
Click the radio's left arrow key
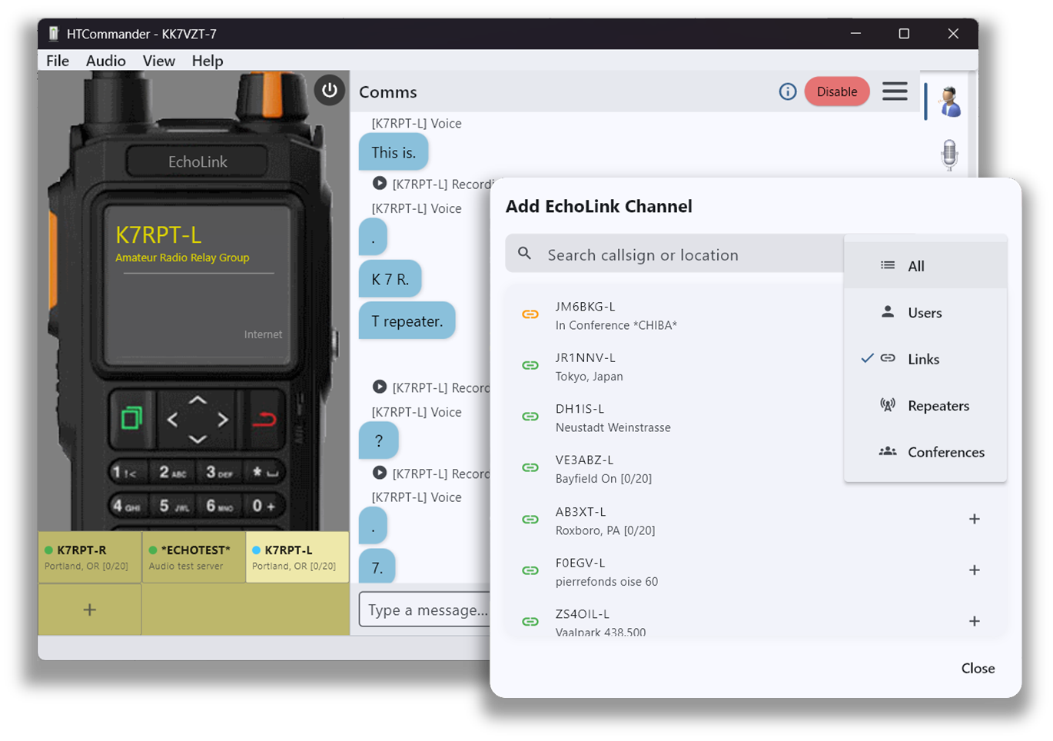click(x=172, y=420)
